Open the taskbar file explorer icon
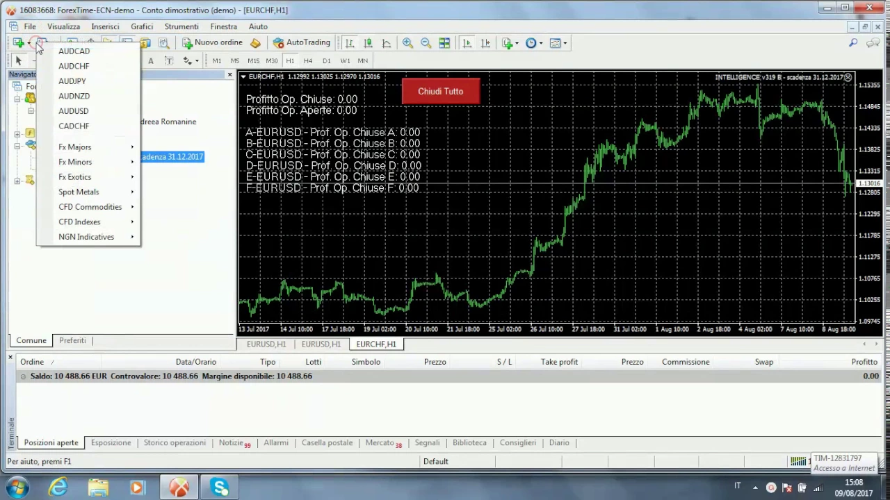Viewport: 890px width, 500px height. point(98,488)
